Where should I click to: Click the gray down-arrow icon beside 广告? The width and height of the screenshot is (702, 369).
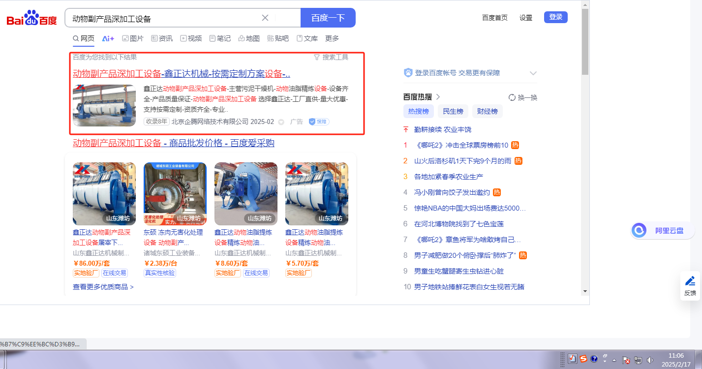tap(281, 122)
